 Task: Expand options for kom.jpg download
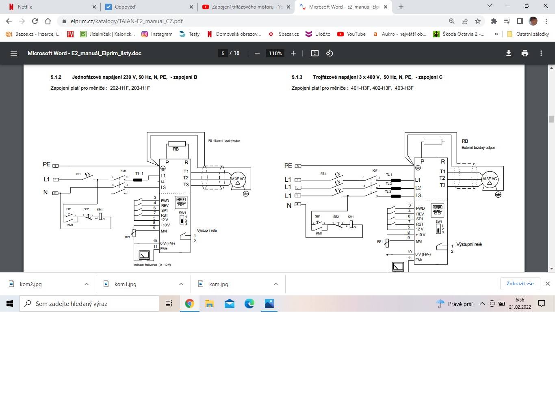pyautogui.click(x=276, y=284)
